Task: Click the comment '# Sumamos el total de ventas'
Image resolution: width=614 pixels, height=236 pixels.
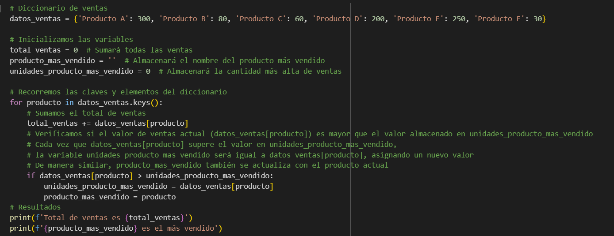Action: pyautogui.click(x=86, y=113)
